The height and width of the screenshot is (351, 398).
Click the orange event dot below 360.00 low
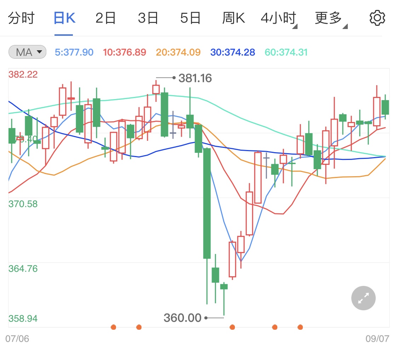(x=232, y=327)
